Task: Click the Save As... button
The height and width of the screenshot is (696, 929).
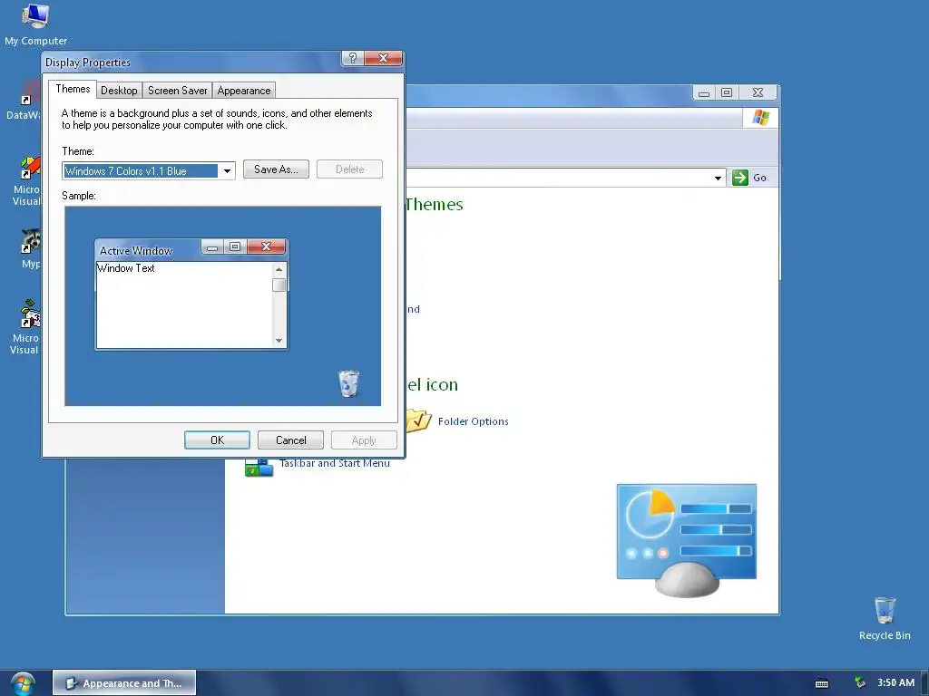Action: [x=276, y=169]
